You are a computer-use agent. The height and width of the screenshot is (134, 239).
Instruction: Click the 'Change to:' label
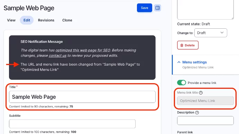(x=185, y=33)
